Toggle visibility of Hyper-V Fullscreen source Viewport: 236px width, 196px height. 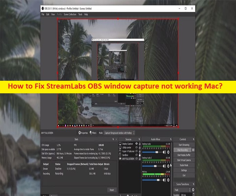[136, 151]
